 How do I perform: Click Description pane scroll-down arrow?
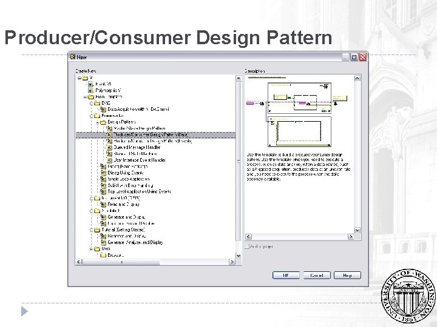coord(357,230)
